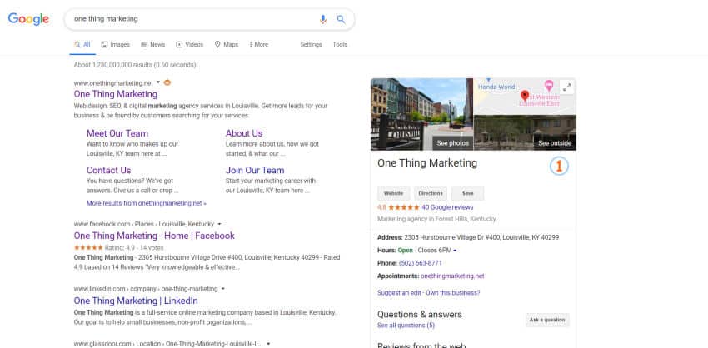Click the orange review stars in knowledge panel

click(x=404, y=207)
